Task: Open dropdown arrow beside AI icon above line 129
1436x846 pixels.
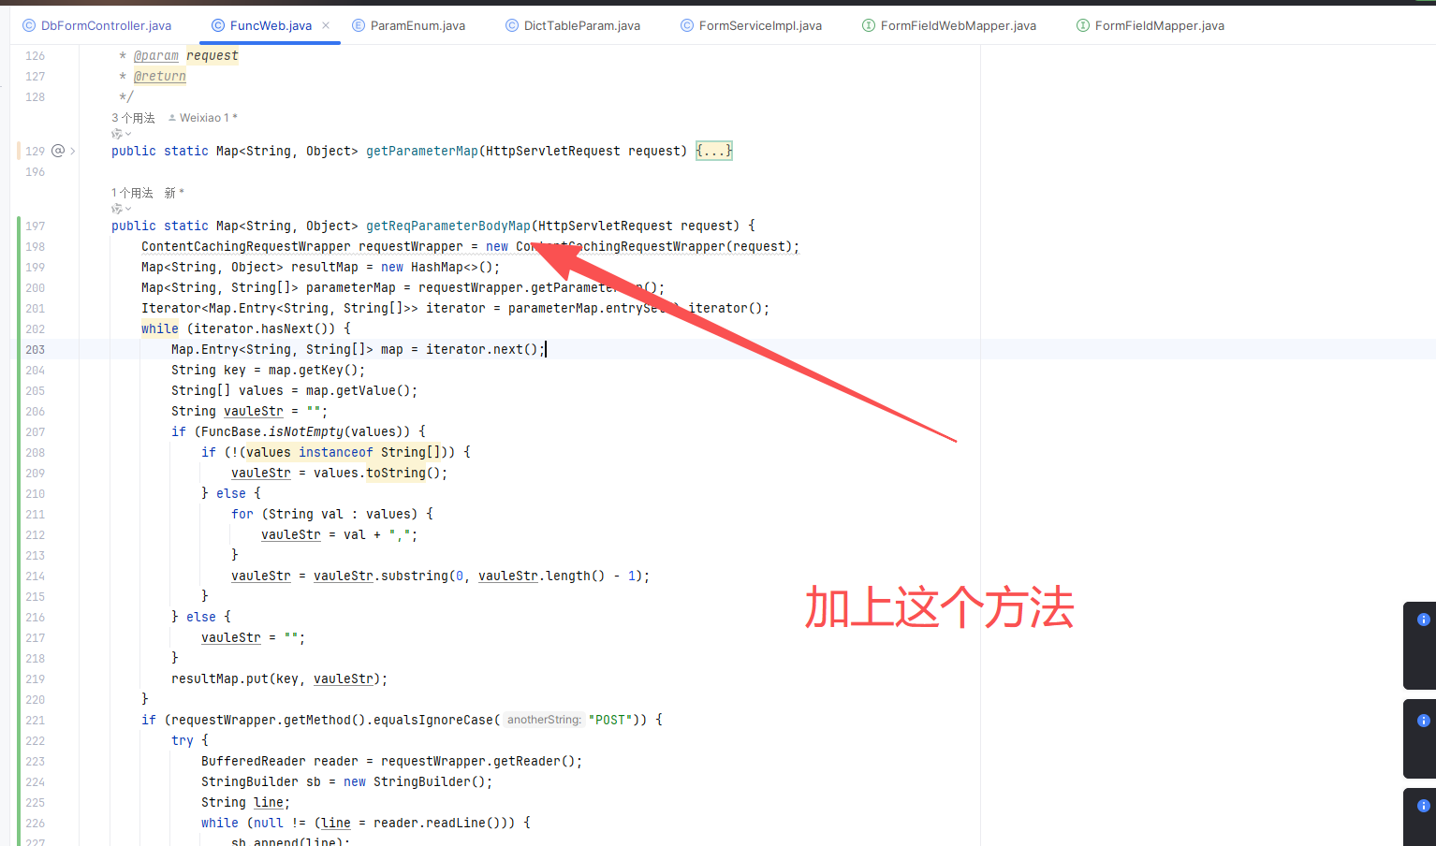Action: click(128, 135)
